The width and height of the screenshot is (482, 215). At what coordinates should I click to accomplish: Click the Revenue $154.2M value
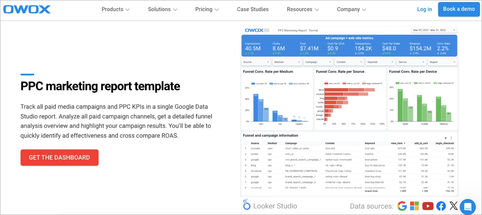click(420, 48)
